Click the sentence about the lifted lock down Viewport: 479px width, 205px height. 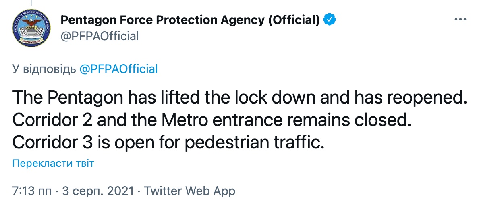[x=239, y=98]
